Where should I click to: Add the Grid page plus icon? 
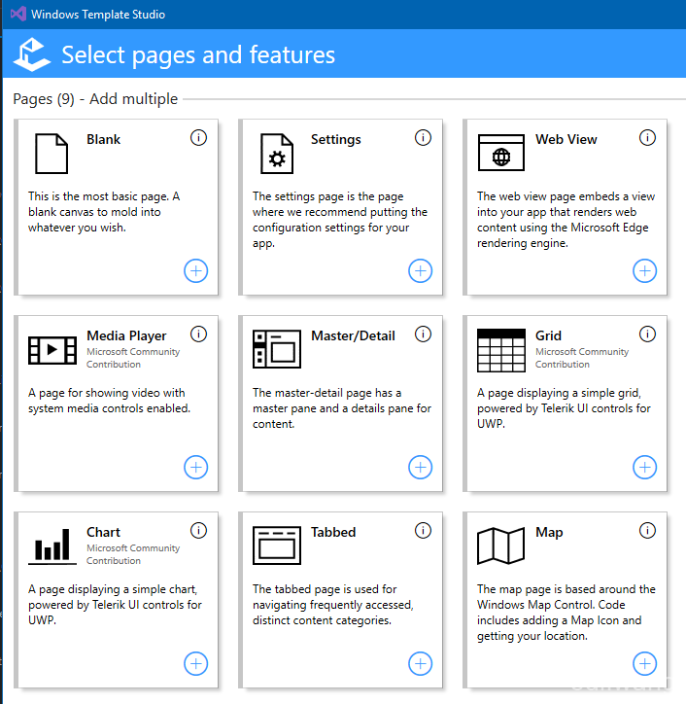[645, 468]
